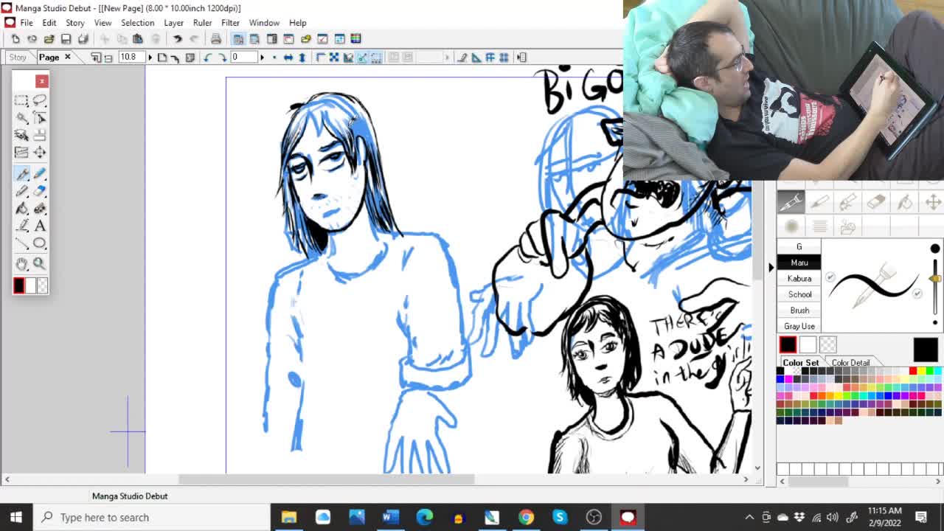Select the move layer tool
Image resolution: width=944 pixels, height=531 pixels.
(x=40, y=153)
